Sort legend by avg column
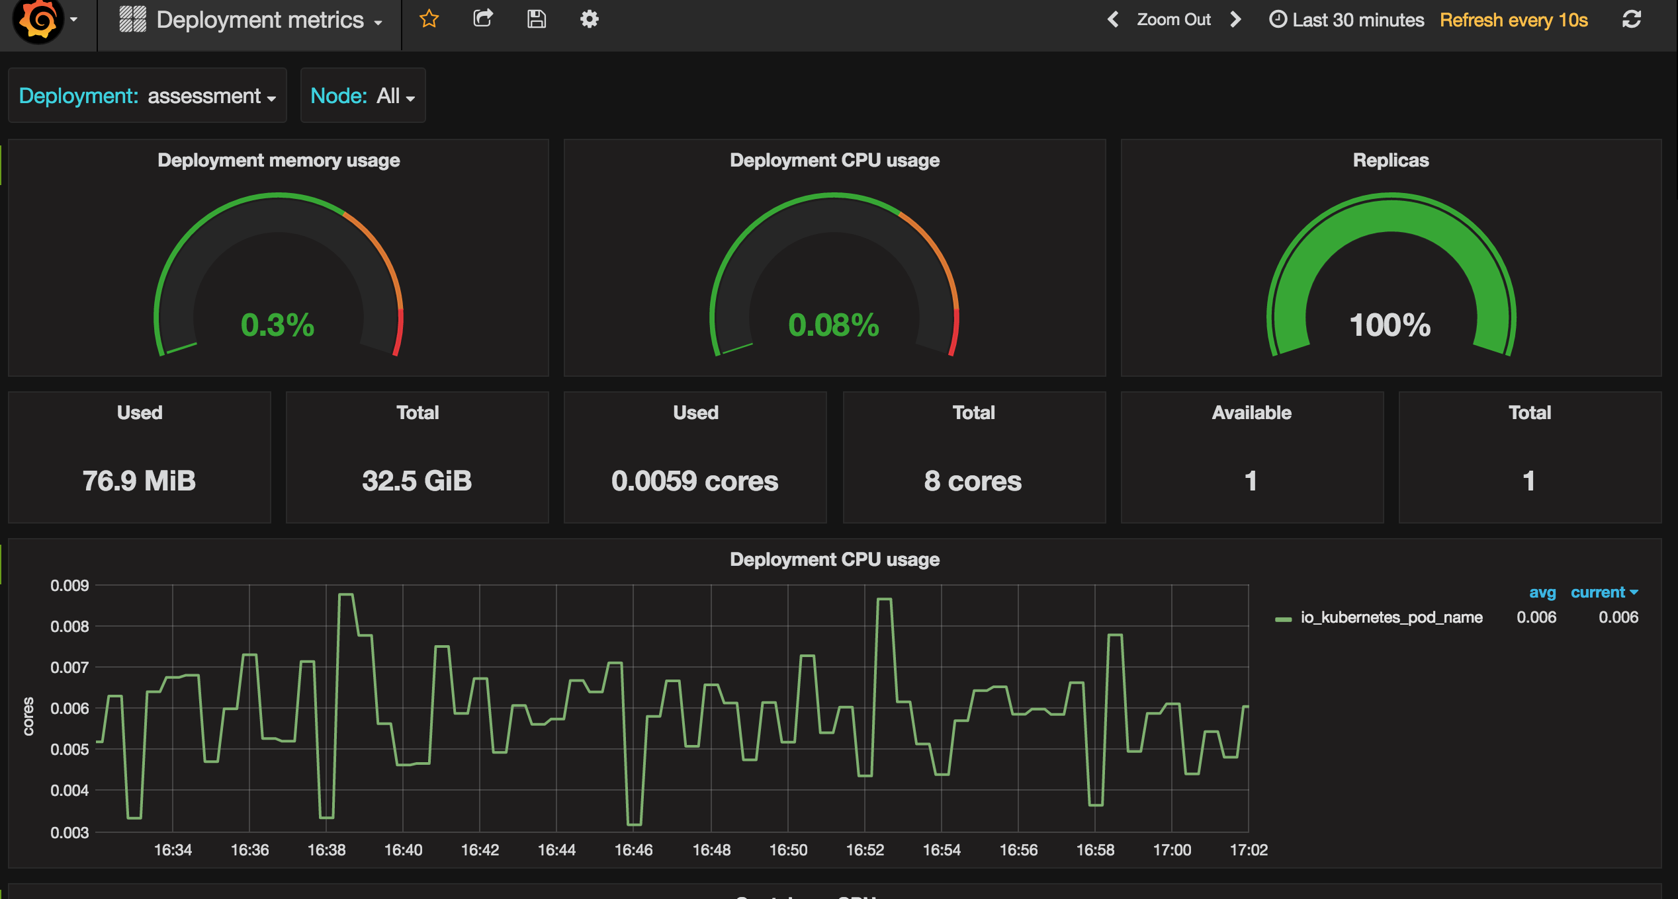This screenshot has height=899, width=1678. click(x=1542, y=592)
